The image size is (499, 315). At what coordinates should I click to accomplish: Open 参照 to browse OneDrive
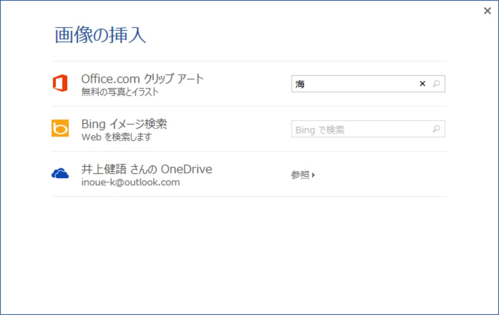coord(303,175)
